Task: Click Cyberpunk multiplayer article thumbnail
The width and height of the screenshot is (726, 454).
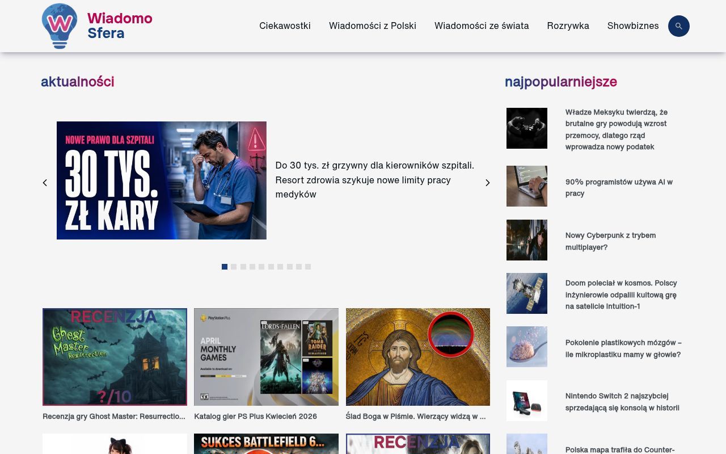Action: (527, 240)
